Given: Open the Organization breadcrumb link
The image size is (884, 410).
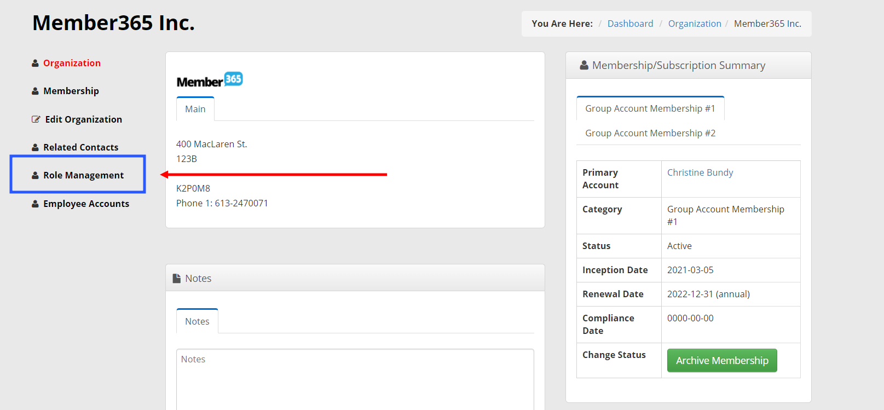Looking at the screenshot, I should [695, 24].
